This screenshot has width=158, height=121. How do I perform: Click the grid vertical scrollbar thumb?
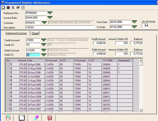click(x=141, y=64)
